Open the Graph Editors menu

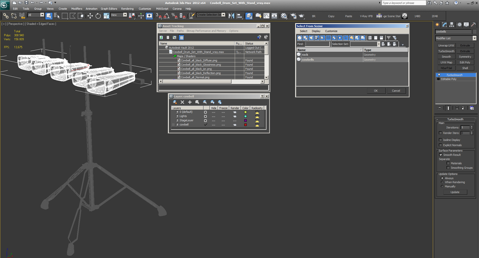(x=109, y=9)
